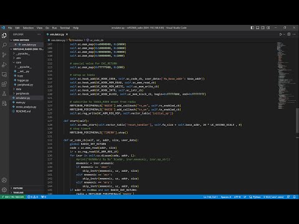The height and width of the screenshot is (224, 299).
Task: Click the SSH remote indicator in status bar
Action: click(x=13, y=197)
